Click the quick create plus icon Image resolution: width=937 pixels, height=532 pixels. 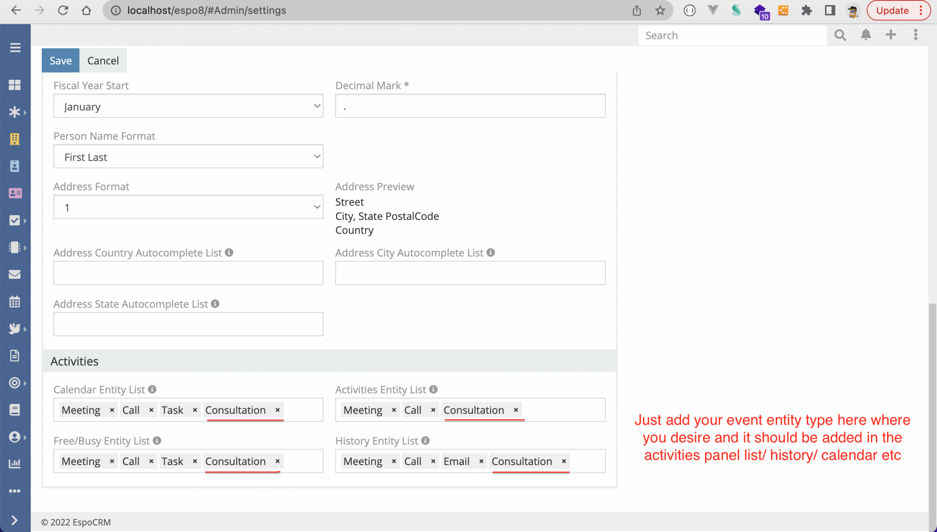tap(891, 35)
